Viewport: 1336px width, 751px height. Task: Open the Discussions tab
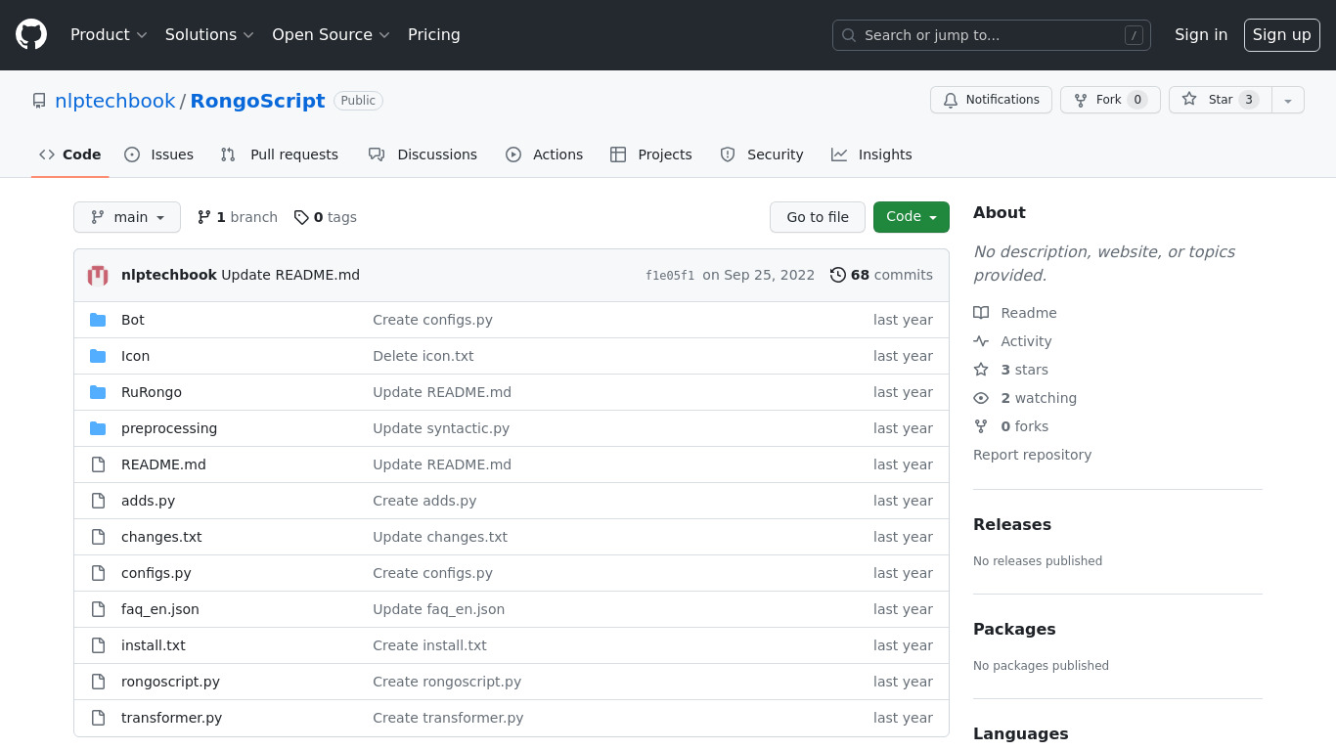tap(423, 155)
